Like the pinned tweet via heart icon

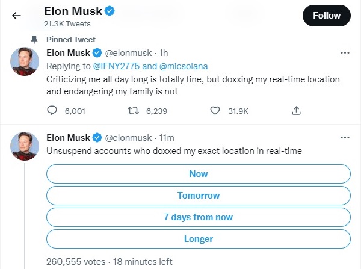[215, 110]
